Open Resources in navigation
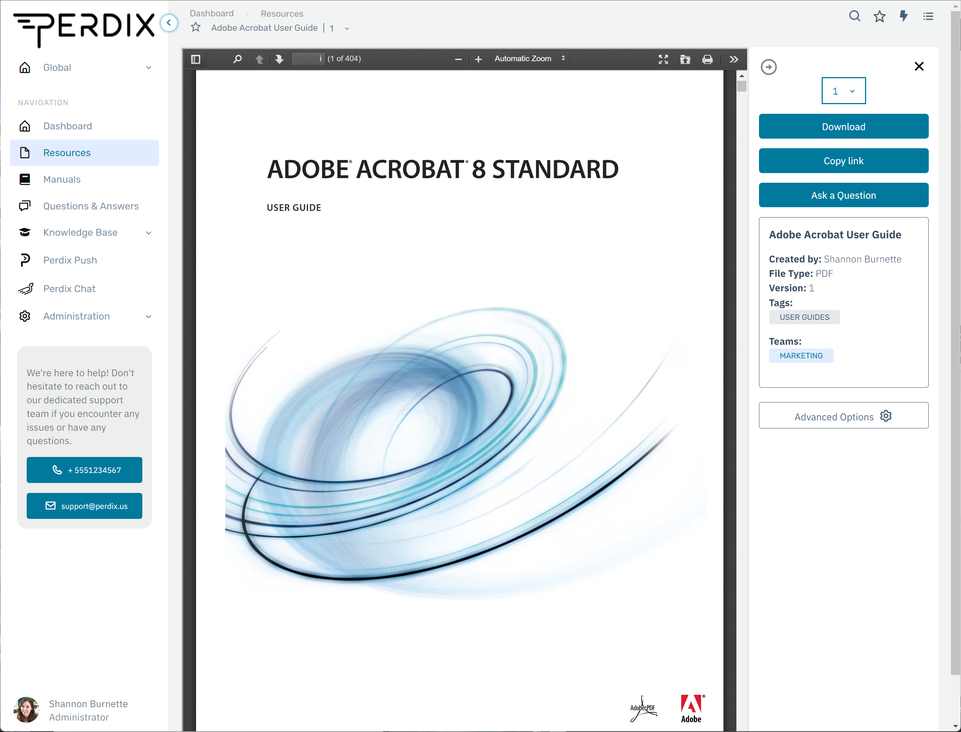961x732 pixels. click(x=84, y=153)
